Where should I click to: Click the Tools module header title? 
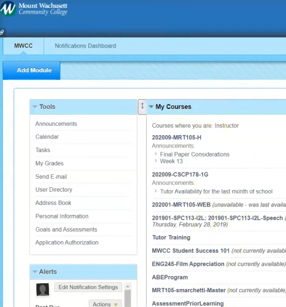pyautogui.click(x=47, y=106)
